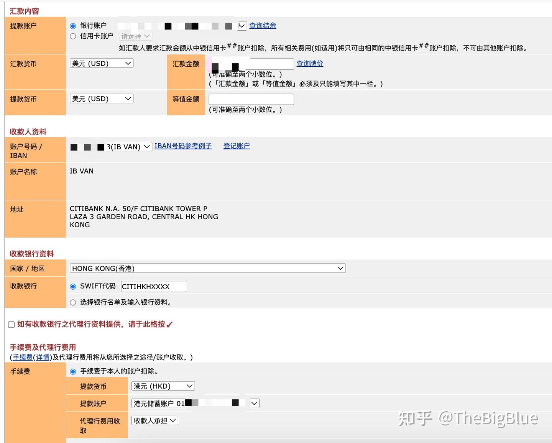Click the 登记账户 link
552x443 pixels.
237,146
